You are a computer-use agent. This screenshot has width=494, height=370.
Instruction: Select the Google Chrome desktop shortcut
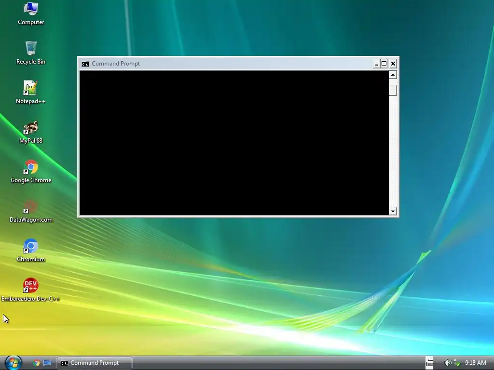click(31, 172)
